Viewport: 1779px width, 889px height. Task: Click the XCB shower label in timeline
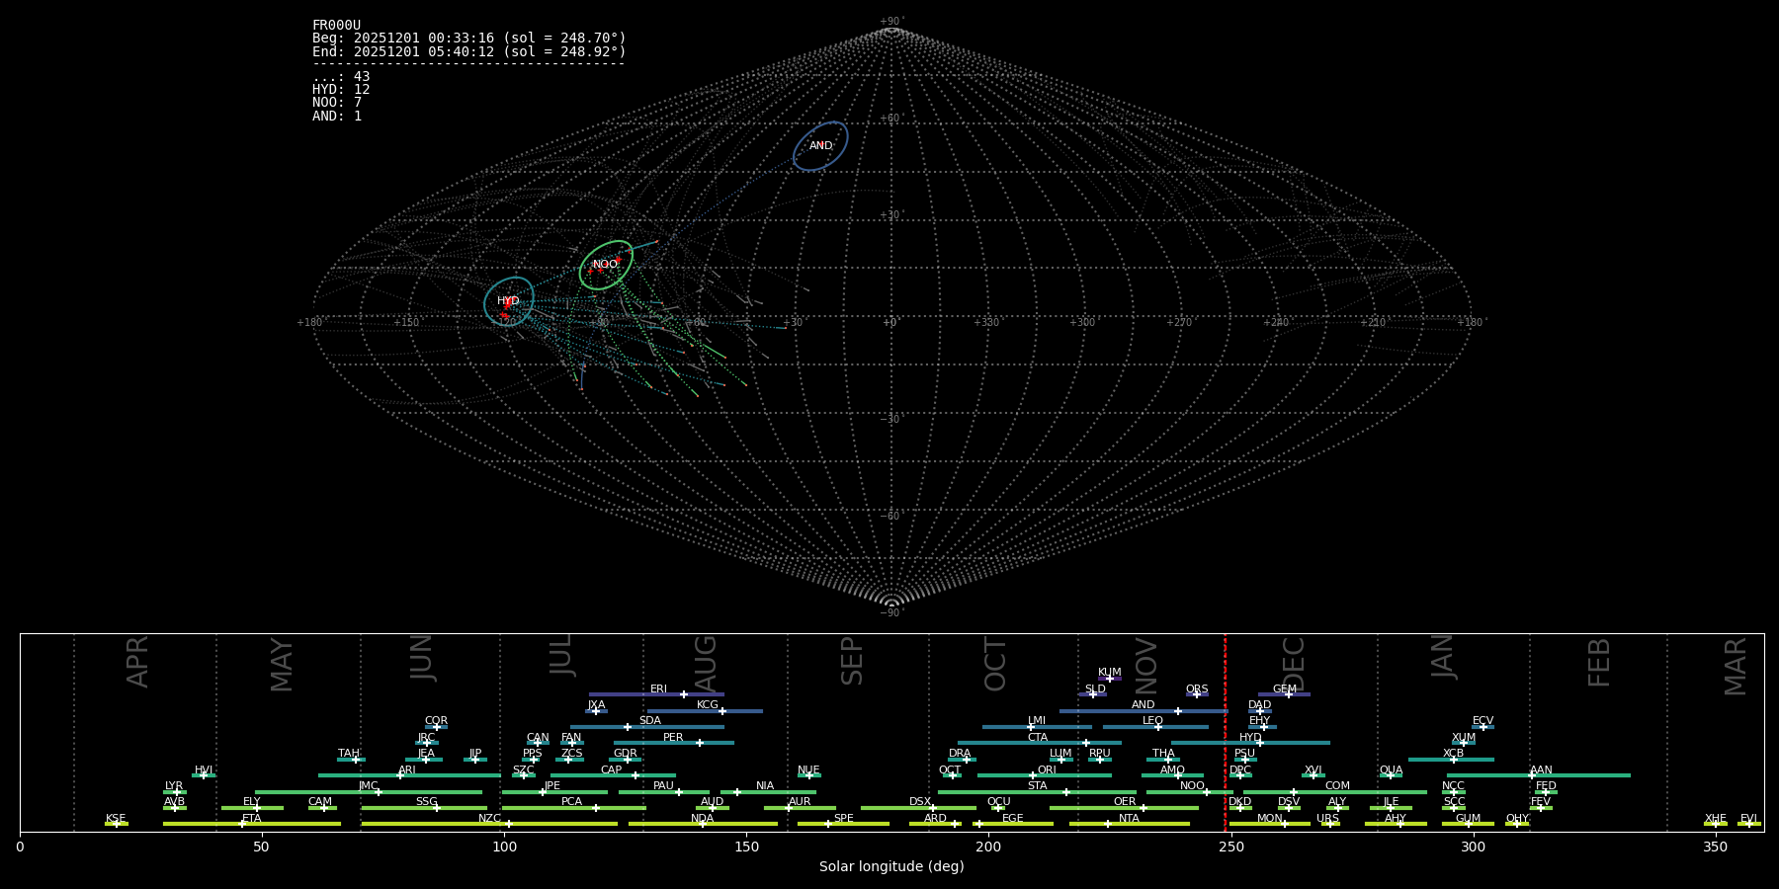(1454, 754)
